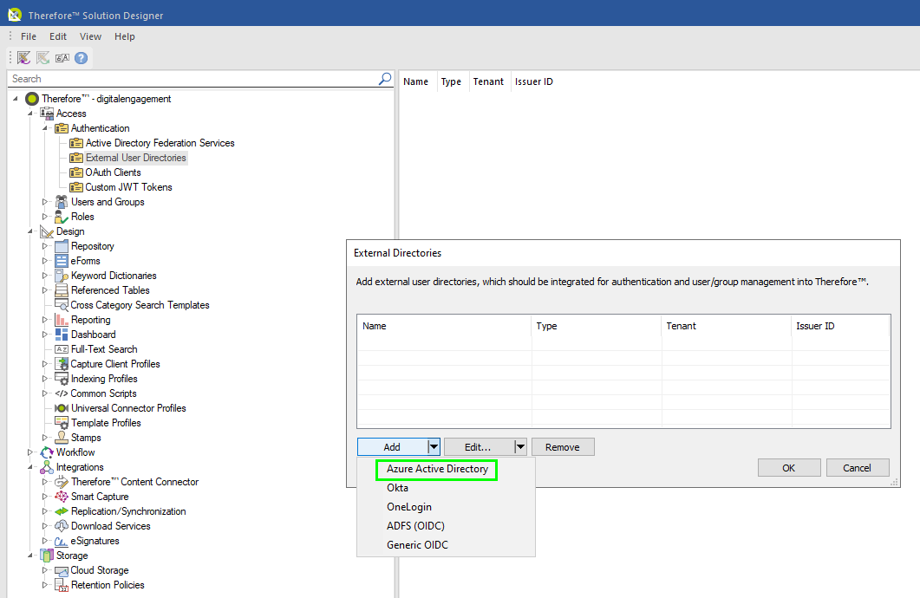Choose OneLogin from the Add menu
This screenshot has height=598, width=920.
(x=446, y=507)
